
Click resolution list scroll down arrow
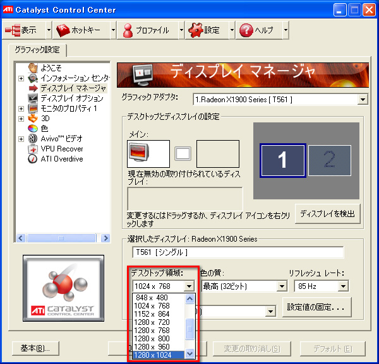pyautogui.click(x=189, y=354)
